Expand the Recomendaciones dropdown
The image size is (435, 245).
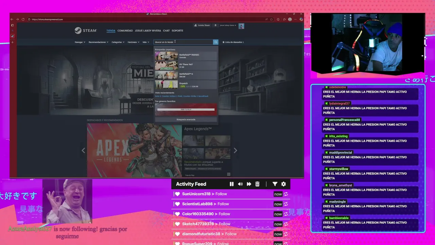[99, 42]
